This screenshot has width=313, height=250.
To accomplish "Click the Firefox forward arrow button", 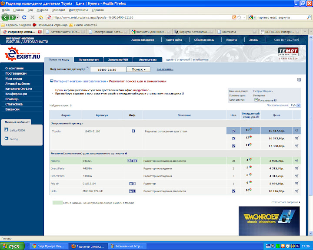I will tap(12, 17).
